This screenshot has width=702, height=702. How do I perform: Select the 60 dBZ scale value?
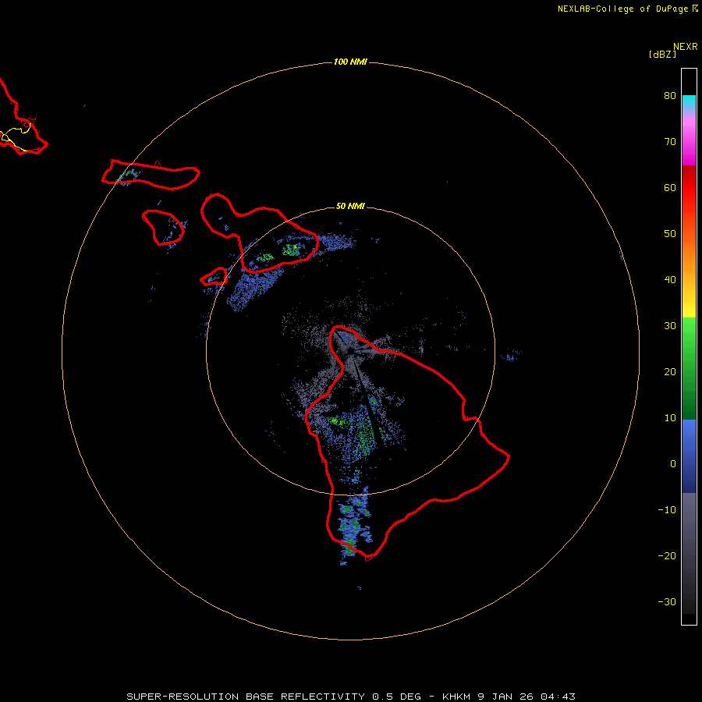pyautogui.click(x=670, y=188)
